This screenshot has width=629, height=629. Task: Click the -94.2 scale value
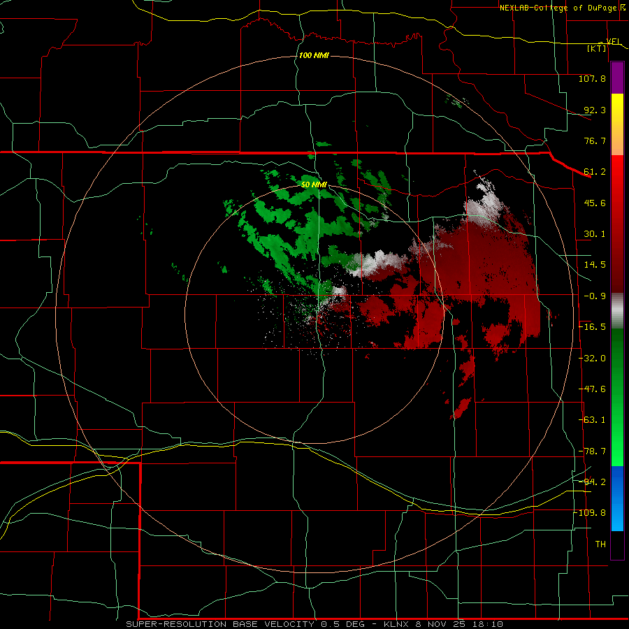tap(592, 482)
